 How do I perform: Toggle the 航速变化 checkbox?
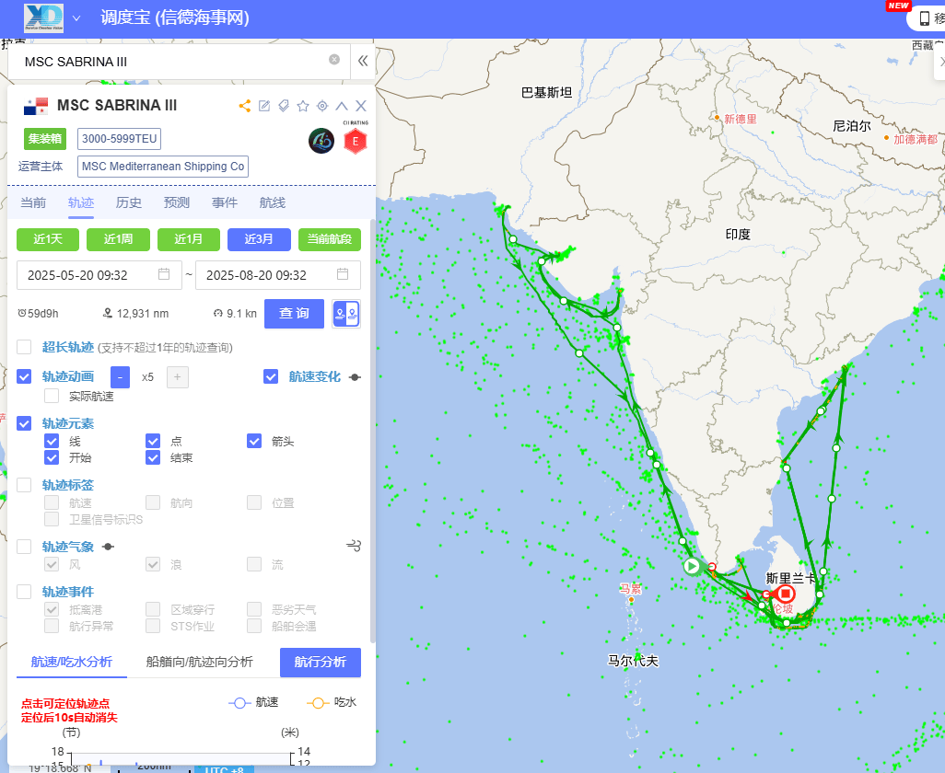pos(271,377)
